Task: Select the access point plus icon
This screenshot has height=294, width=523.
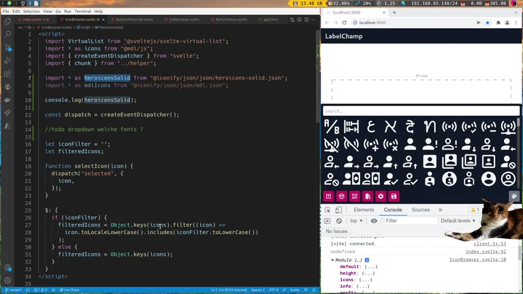Action: [371, 145]
